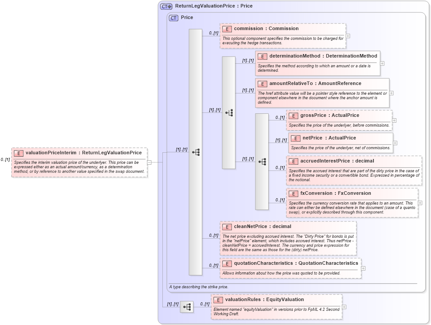Click the cleanNetPrice element icon
431x325 pixels.
pos(226,226)
